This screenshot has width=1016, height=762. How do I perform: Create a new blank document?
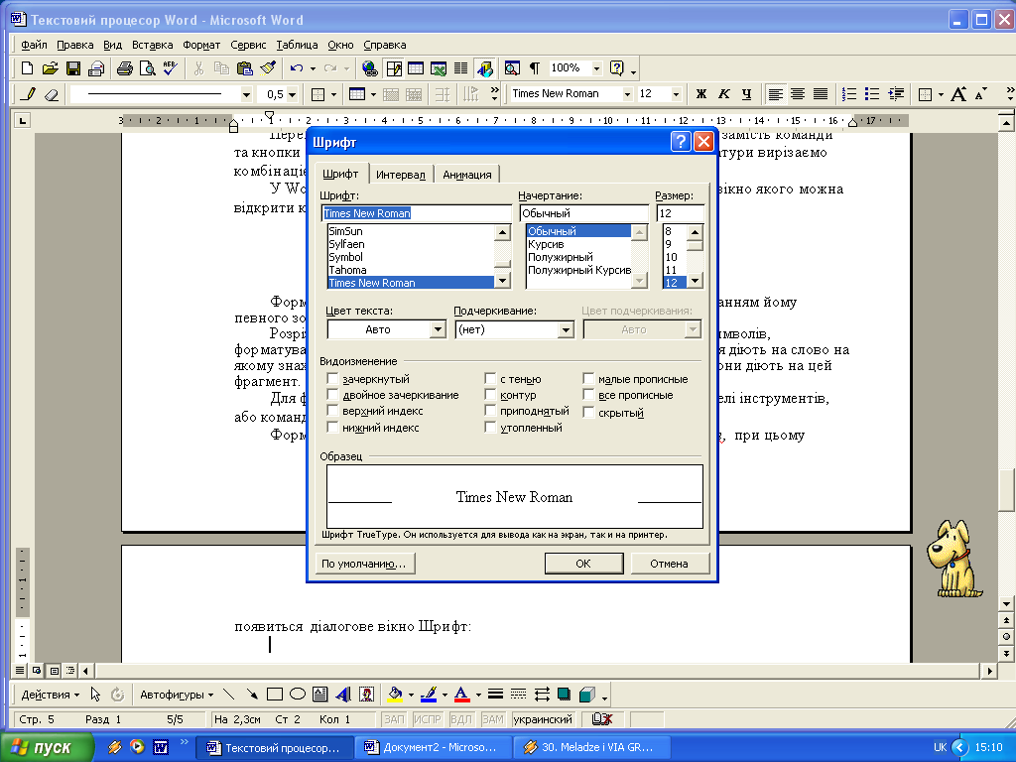(x=27, y=68)
